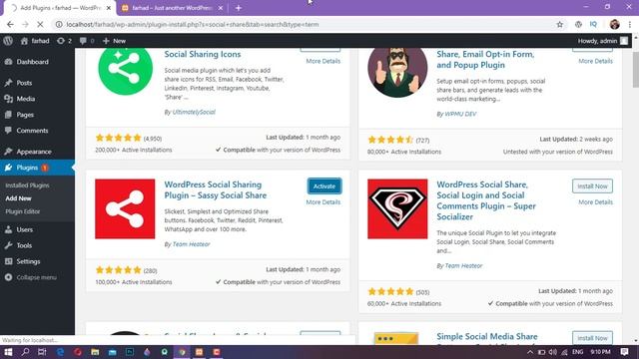Viewport: 639px width, 359px height.
Task: Switch to farhad – Just another WordPress tab
Action: (171, 8)
